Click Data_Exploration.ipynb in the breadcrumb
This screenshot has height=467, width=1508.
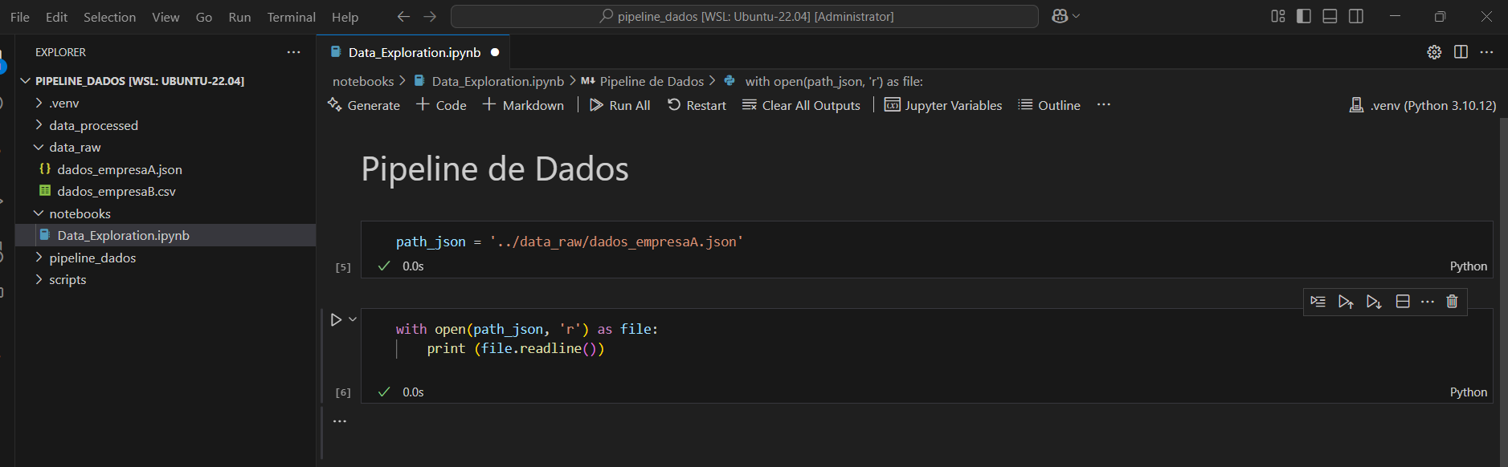pyautogui.click(x=489, y=81)
